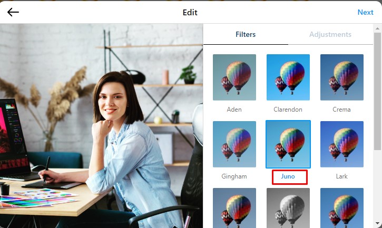Viewport: 382px width, 228px height.
Task: Click the woman's photo preview
Action: 101,126
